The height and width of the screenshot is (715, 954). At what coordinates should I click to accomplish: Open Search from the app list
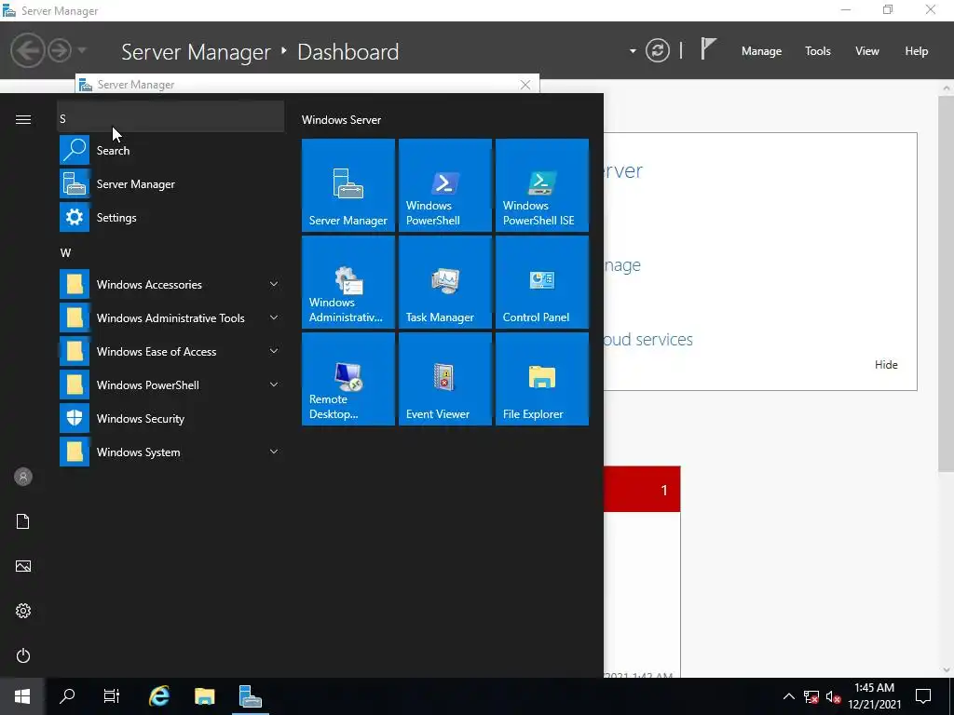(x=171, y=150)
